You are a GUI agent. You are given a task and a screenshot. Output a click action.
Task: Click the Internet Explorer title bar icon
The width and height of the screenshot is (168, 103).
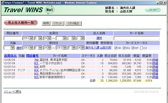[3, 3]
